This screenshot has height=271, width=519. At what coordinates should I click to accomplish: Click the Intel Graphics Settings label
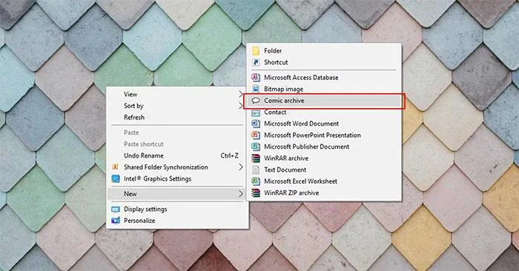(157, 178)
